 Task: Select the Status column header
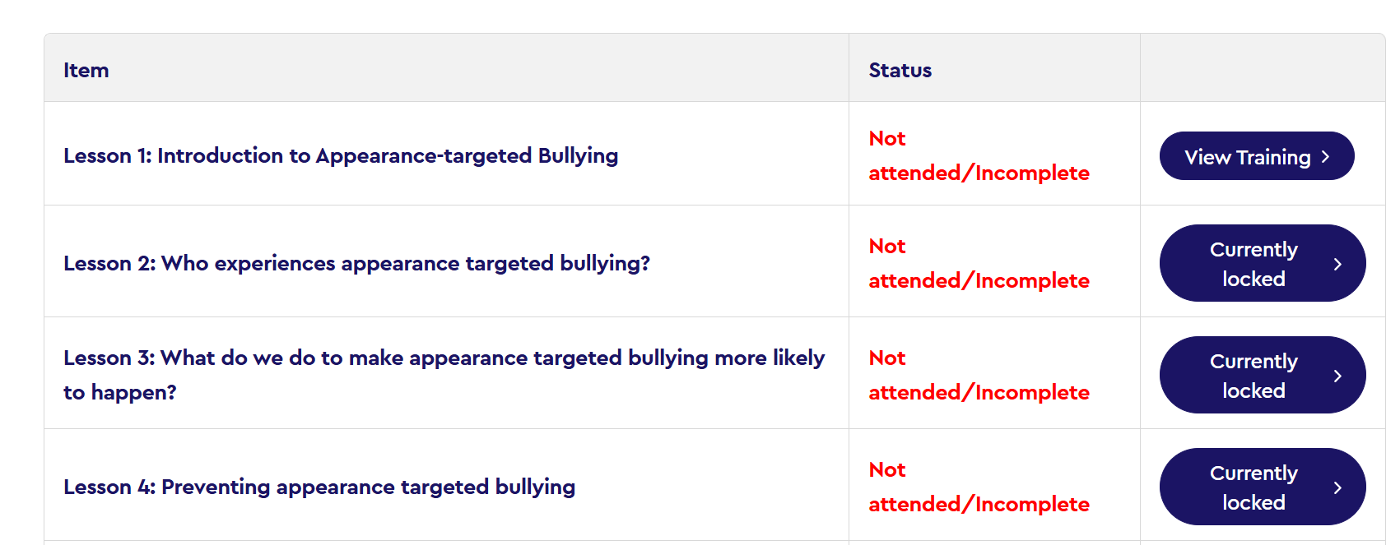[900, 71]
